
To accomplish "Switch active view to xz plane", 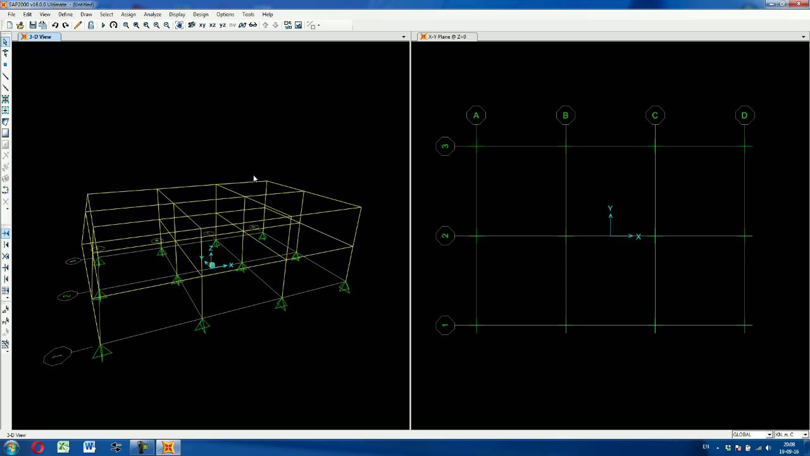I will 212,25.
